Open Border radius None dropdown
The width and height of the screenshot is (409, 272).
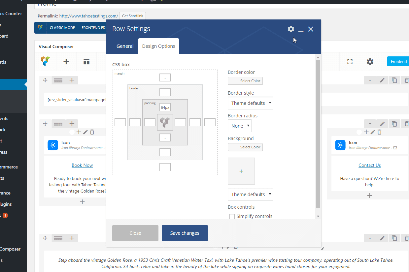[240, 126]
